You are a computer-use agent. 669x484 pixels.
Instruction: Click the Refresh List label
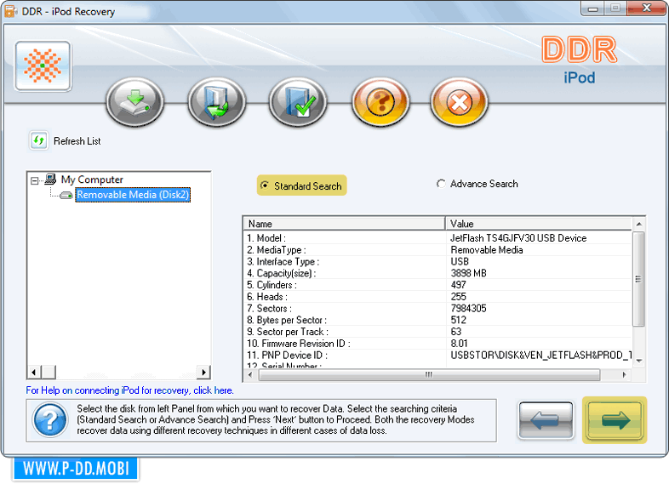[x=77, y=141]
